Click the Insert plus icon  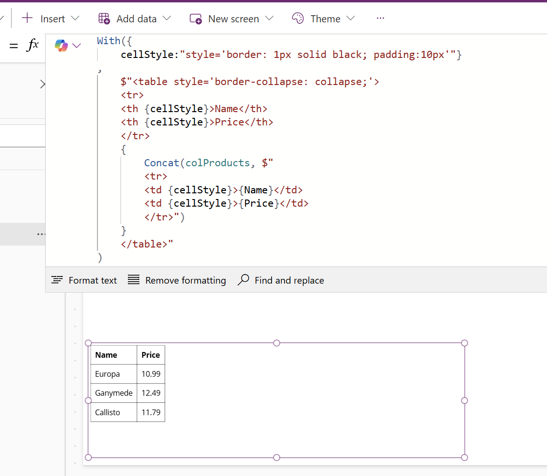click(x=27, y=18)
